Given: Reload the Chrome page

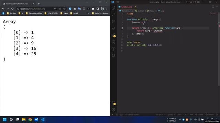Looking at the screenshot, I should (x=12, y=9).
